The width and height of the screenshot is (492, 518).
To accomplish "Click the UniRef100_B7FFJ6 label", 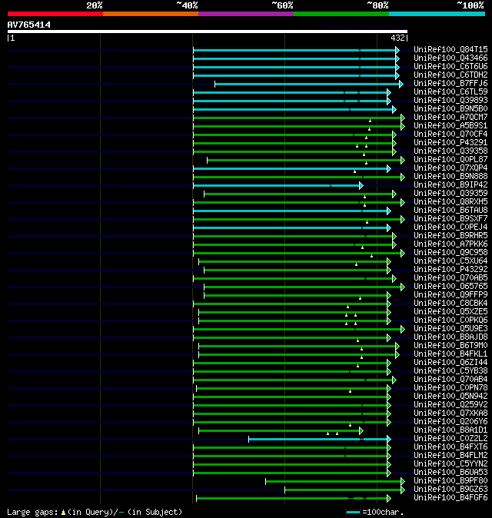I will tap(450, 84).
